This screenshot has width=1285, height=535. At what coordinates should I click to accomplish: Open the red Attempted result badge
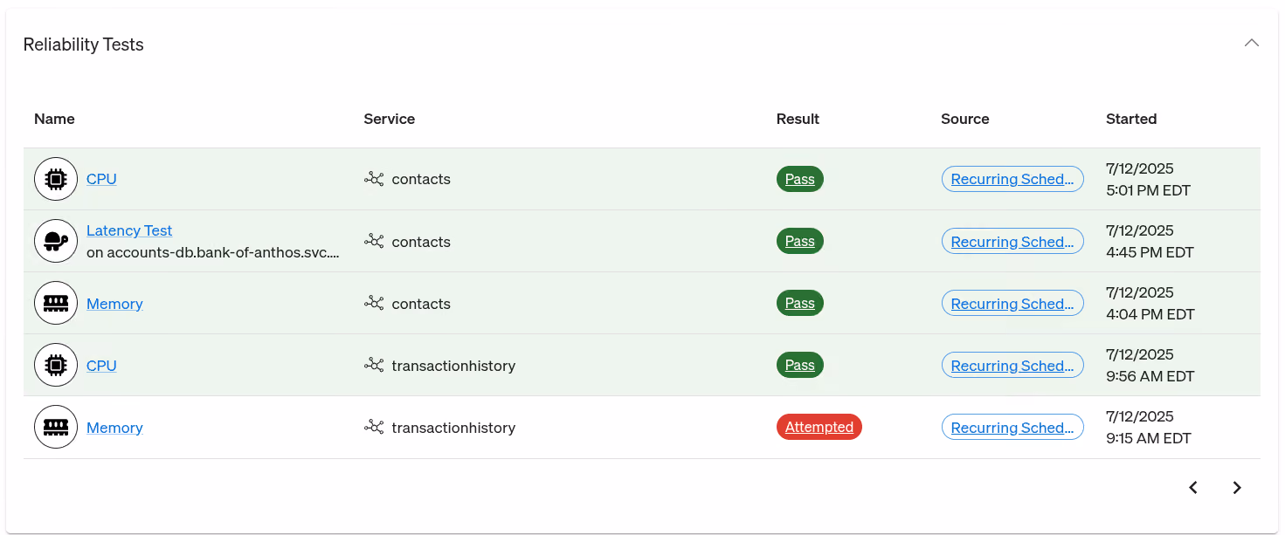pyautogui.click(x=819, y=427)
